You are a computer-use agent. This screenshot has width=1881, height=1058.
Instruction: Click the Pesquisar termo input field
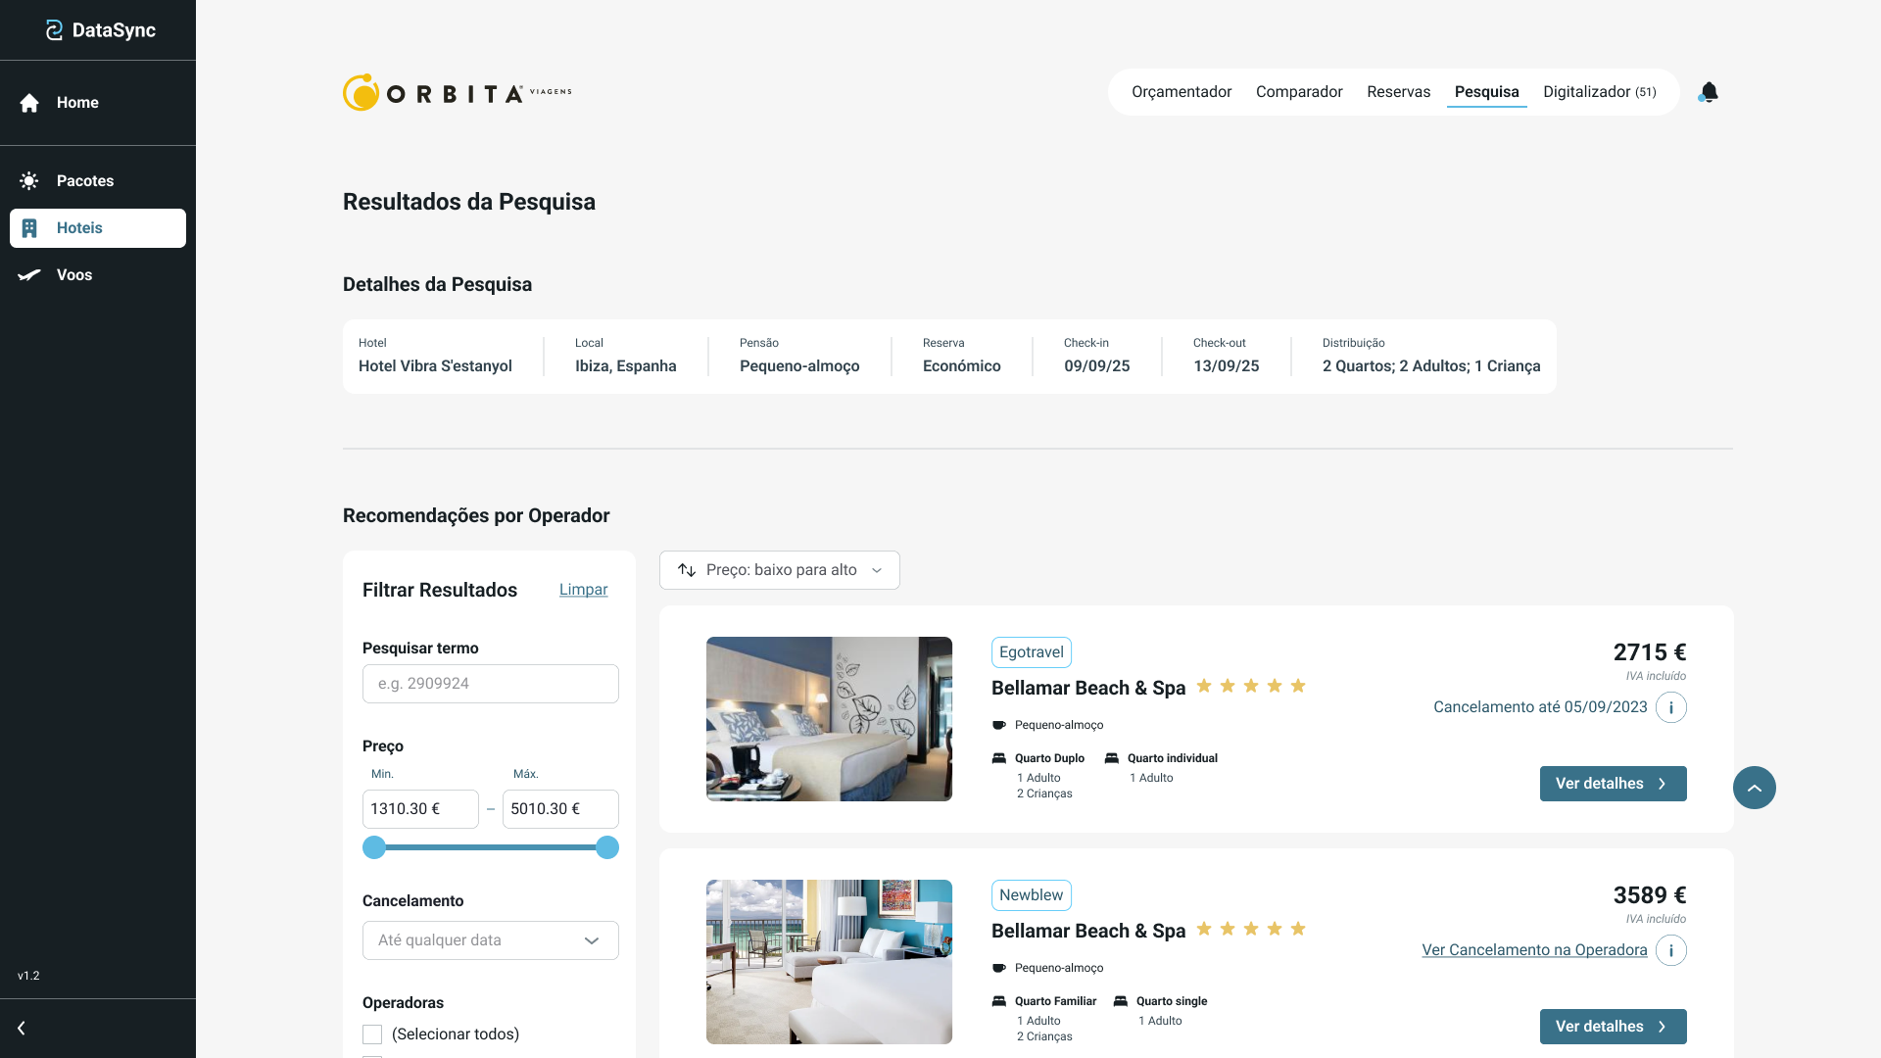pos(490,684)
